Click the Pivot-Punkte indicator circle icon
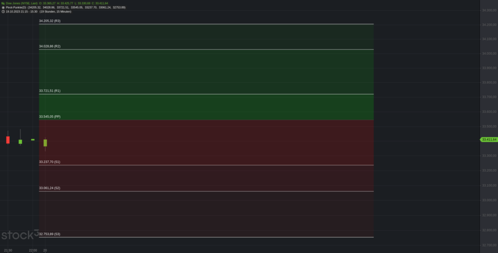The height and width of the screenshot is (253, 498). [x=3, y=7]
